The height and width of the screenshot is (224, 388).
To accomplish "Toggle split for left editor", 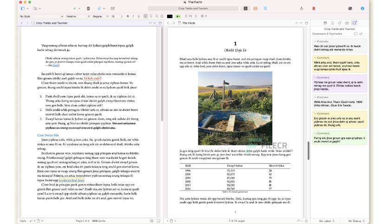I will (x=160, y=23).
